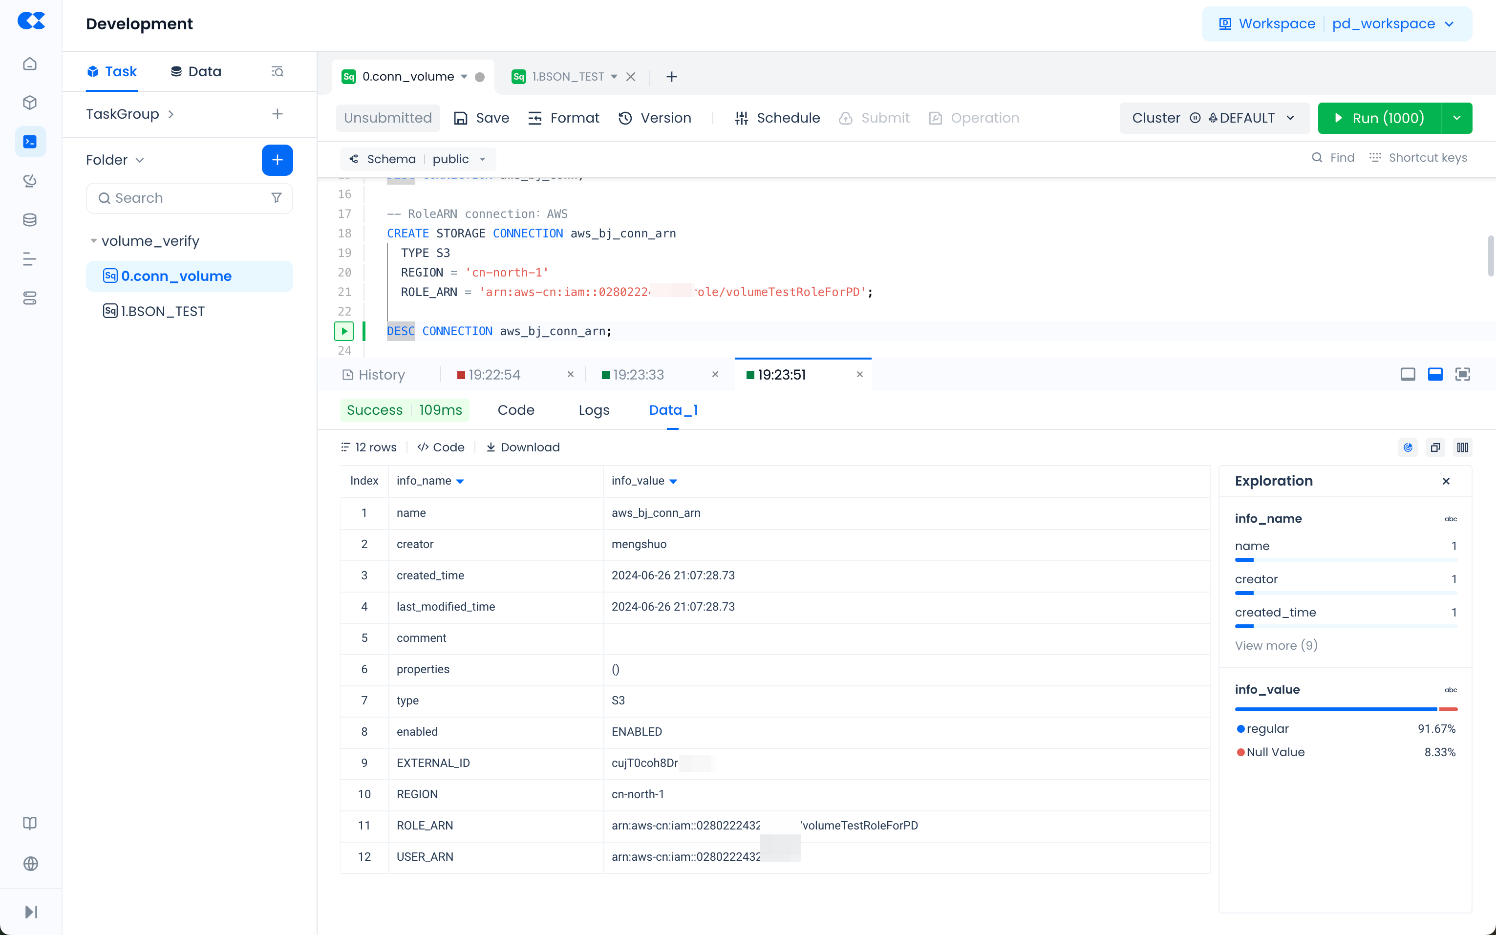The width and height of the screenshot is (1496, 935).
Task: Click the run line play icon in editor
Action: [344, 331]
